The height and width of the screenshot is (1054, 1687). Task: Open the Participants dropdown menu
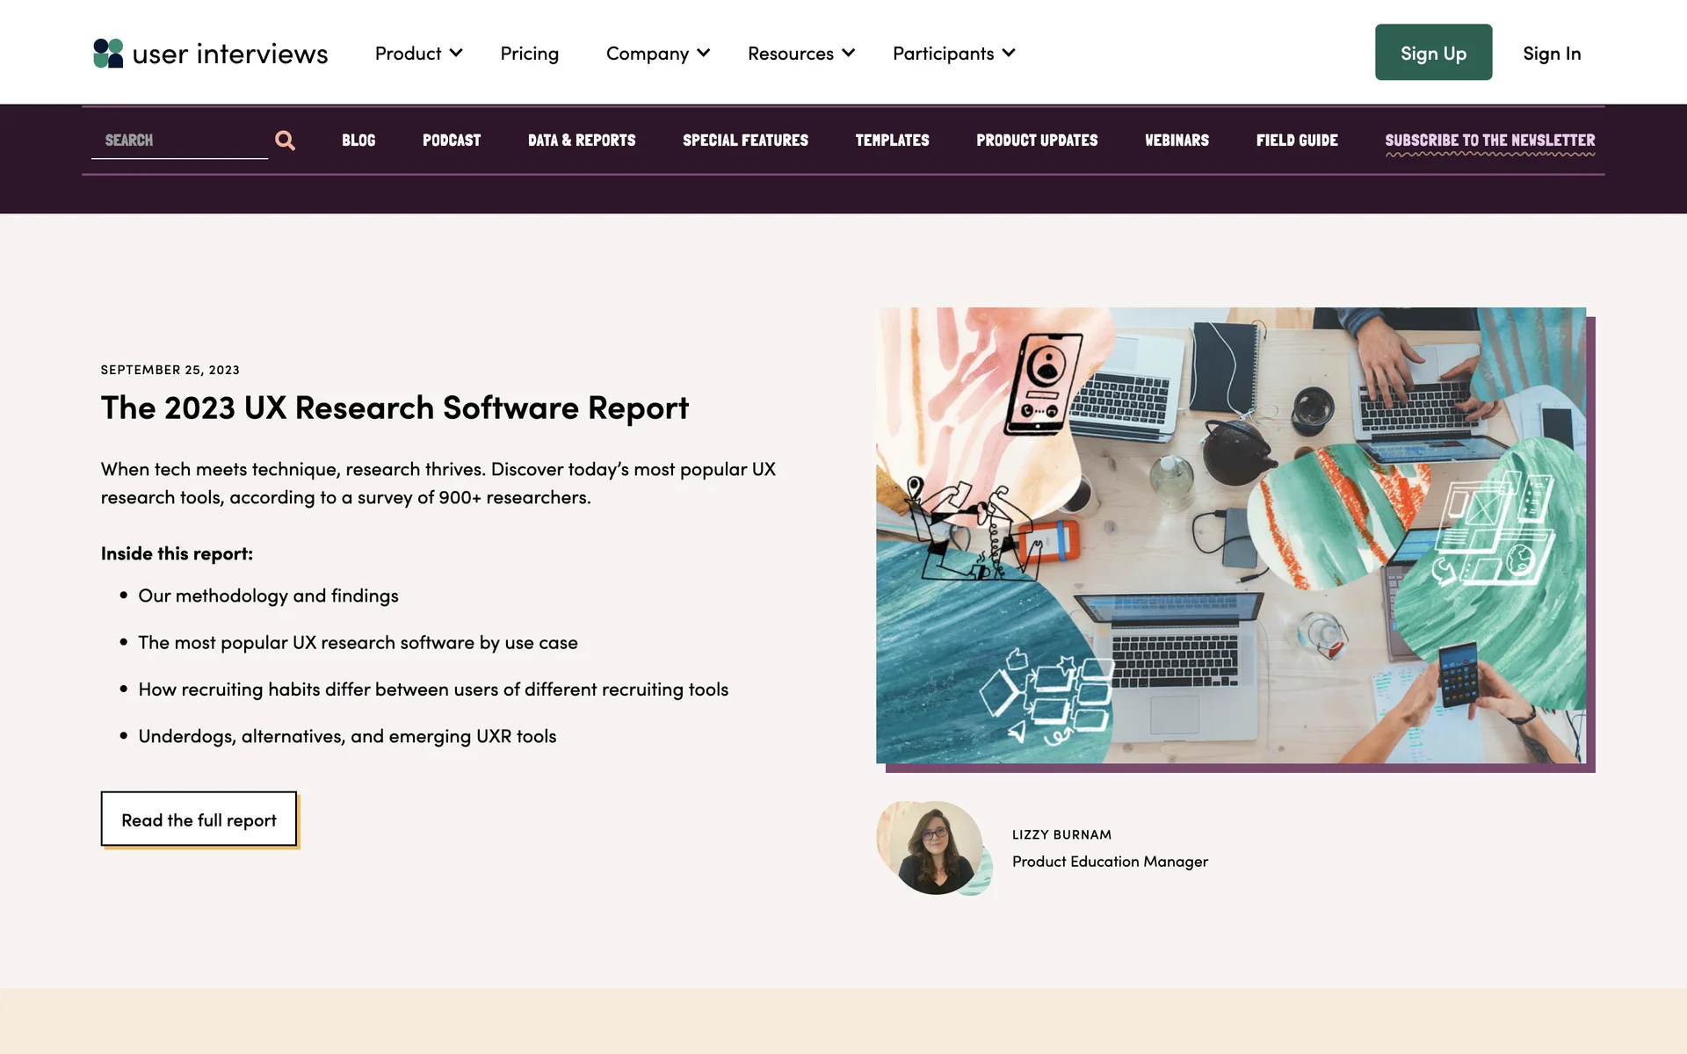pyautogui.click(x=953, y=54)
